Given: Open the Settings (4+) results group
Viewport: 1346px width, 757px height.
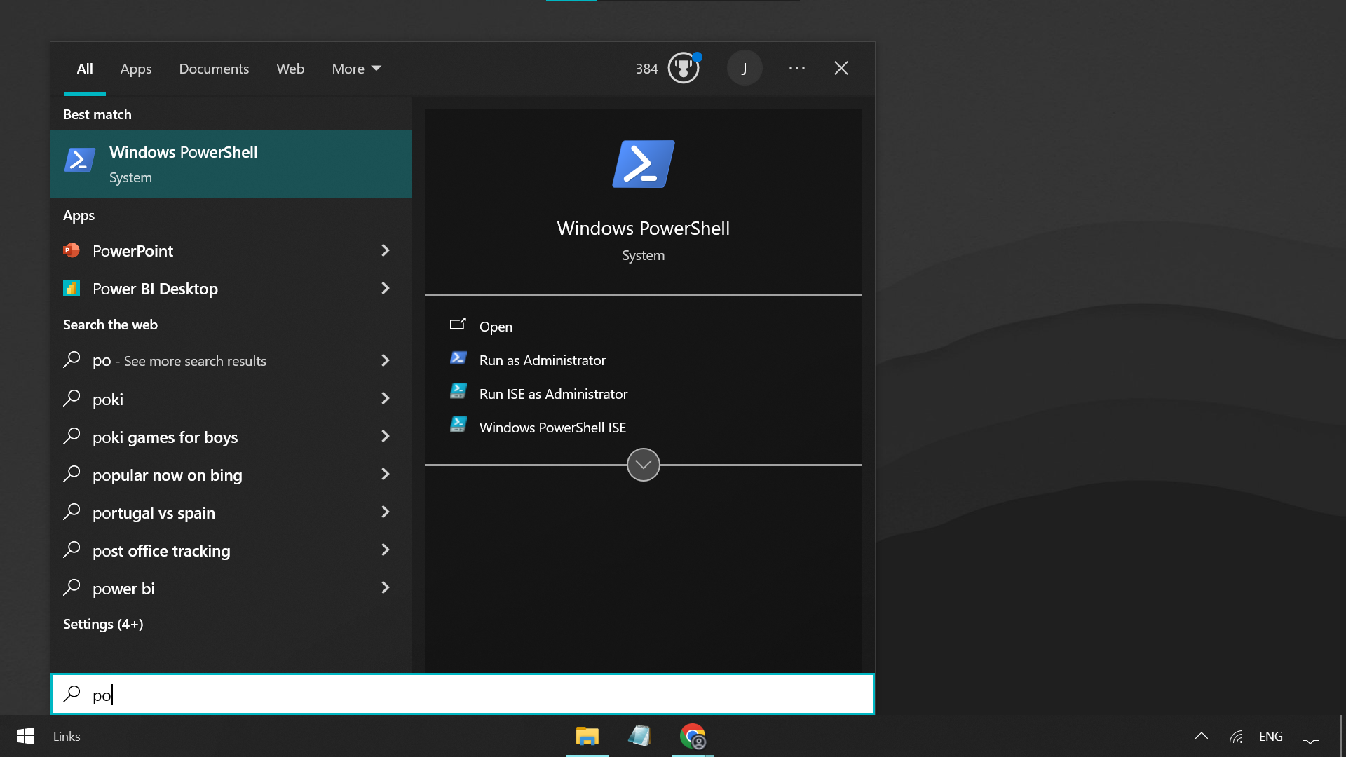Looking at the screenshot, I should click(103, 624).
